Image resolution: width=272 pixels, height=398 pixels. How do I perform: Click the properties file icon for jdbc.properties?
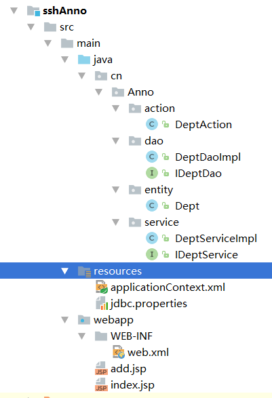[102, 303]
